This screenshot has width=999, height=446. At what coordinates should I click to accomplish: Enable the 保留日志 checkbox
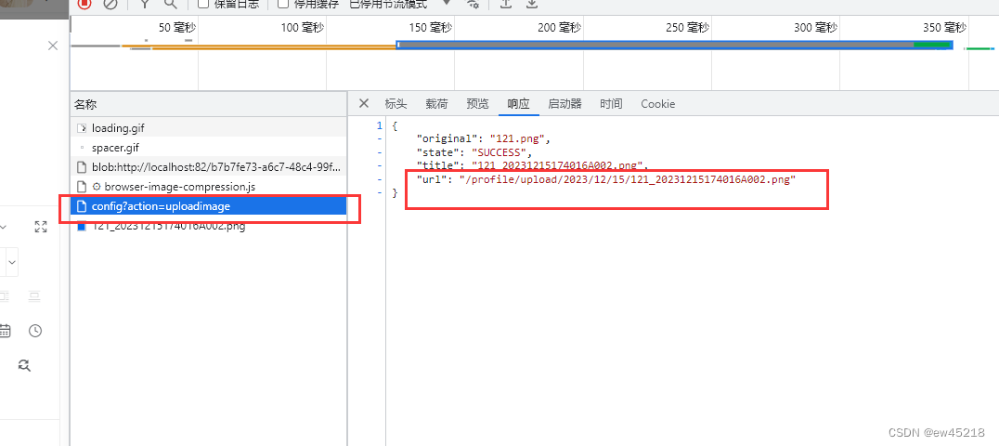203,3
